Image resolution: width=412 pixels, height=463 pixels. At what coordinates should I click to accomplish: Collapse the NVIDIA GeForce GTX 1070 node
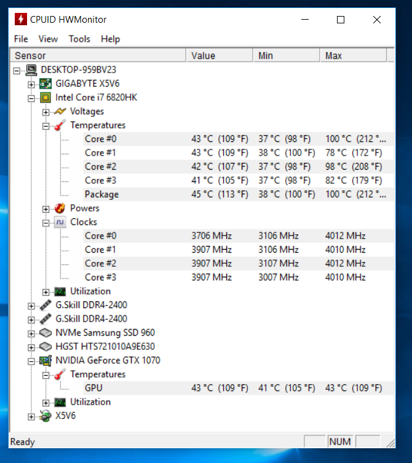[x=31, y=362]
